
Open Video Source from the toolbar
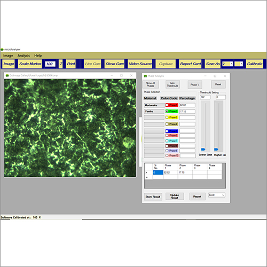pos(140,64)
